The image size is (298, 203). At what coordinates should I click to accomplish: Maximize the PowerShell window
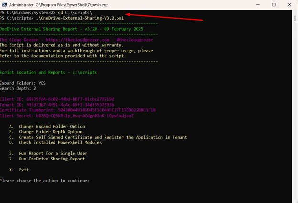click(273, 5)
